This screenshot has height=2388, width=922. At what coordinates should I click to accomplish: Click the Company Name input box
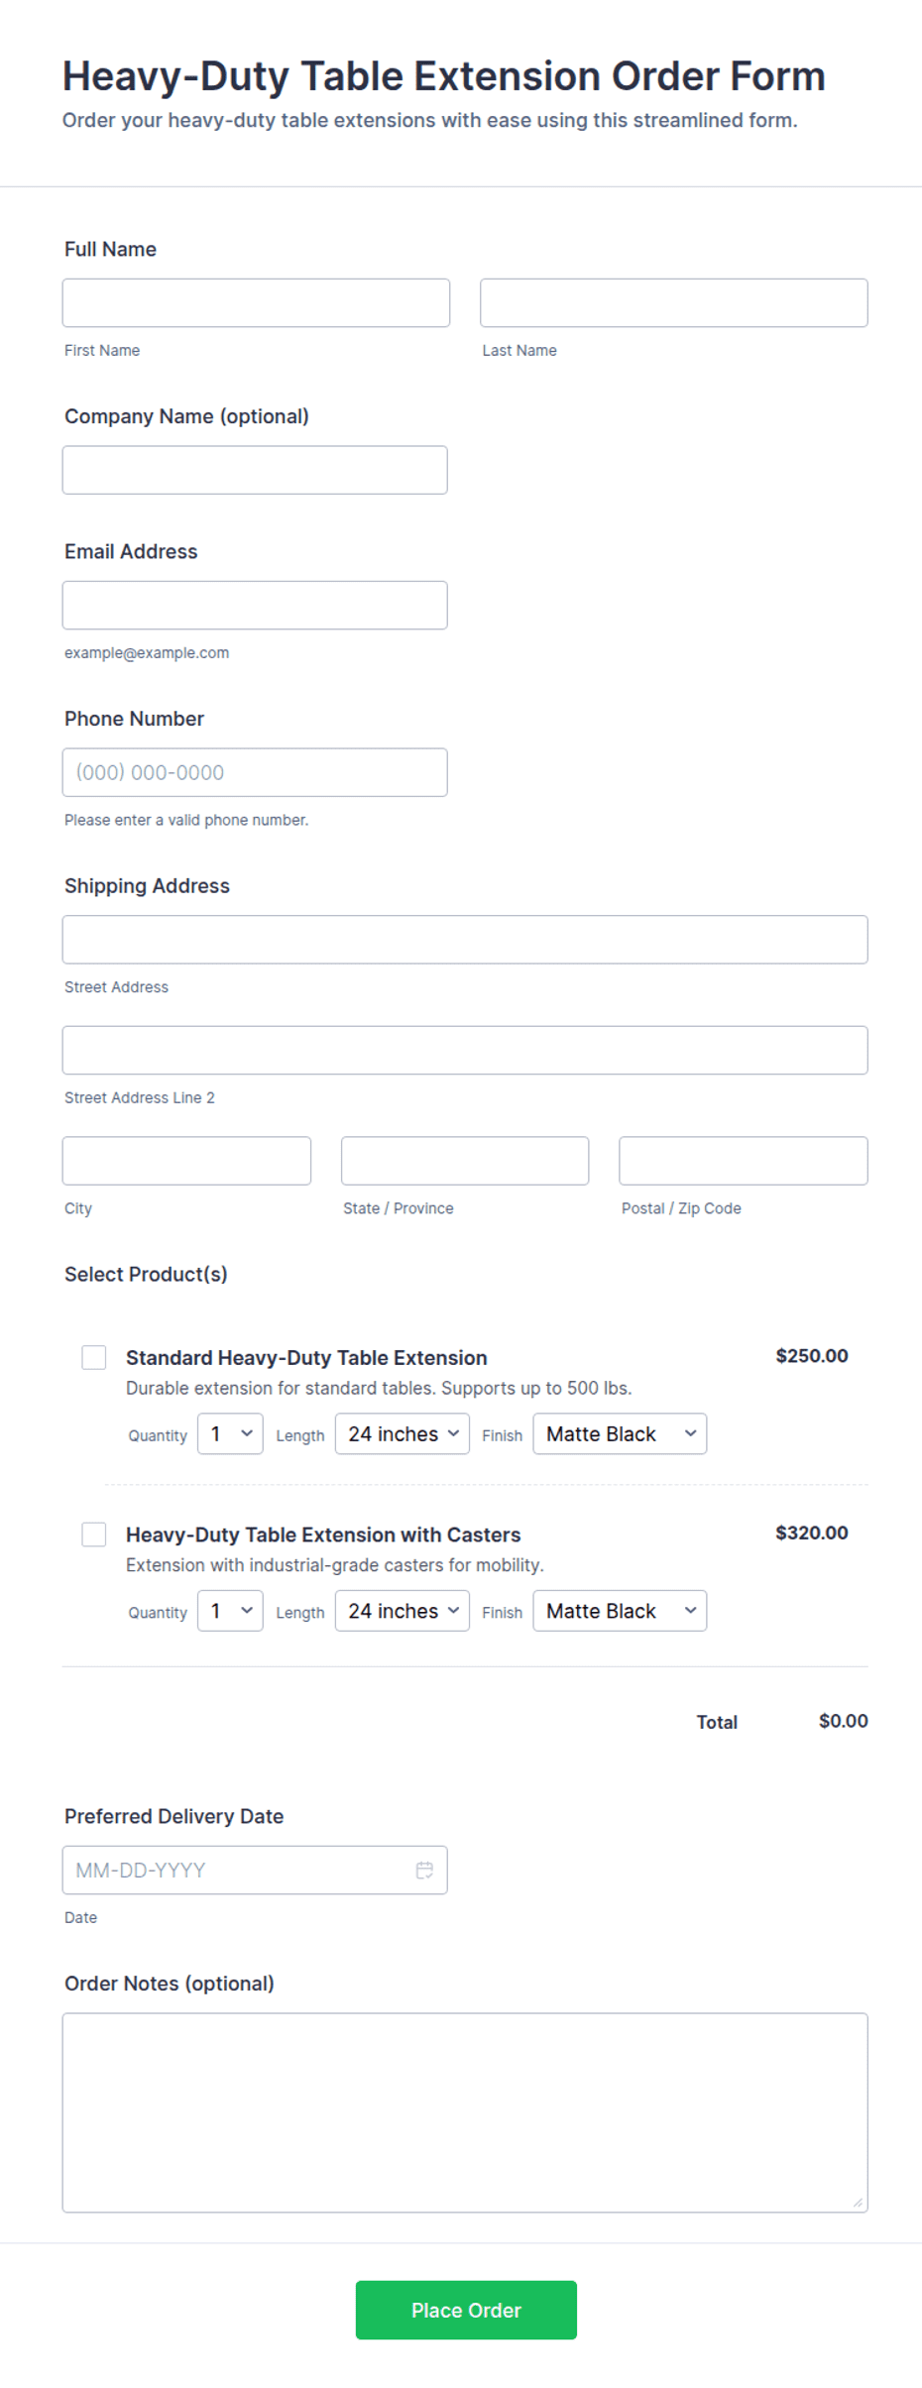click(x=255, y=470)
